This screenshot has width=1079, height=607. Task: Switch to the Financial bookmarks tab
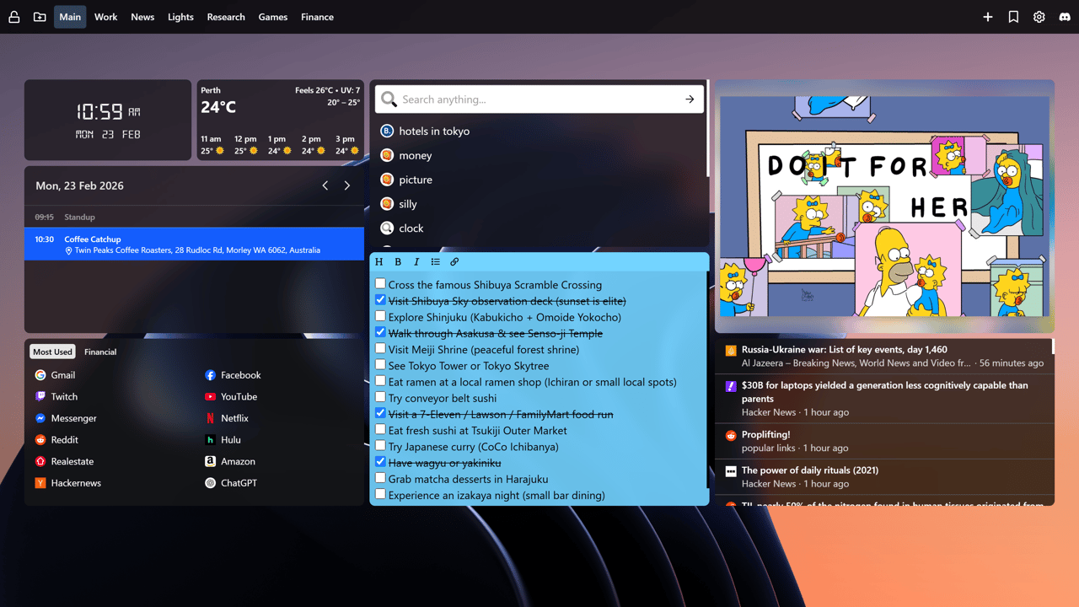100,352
